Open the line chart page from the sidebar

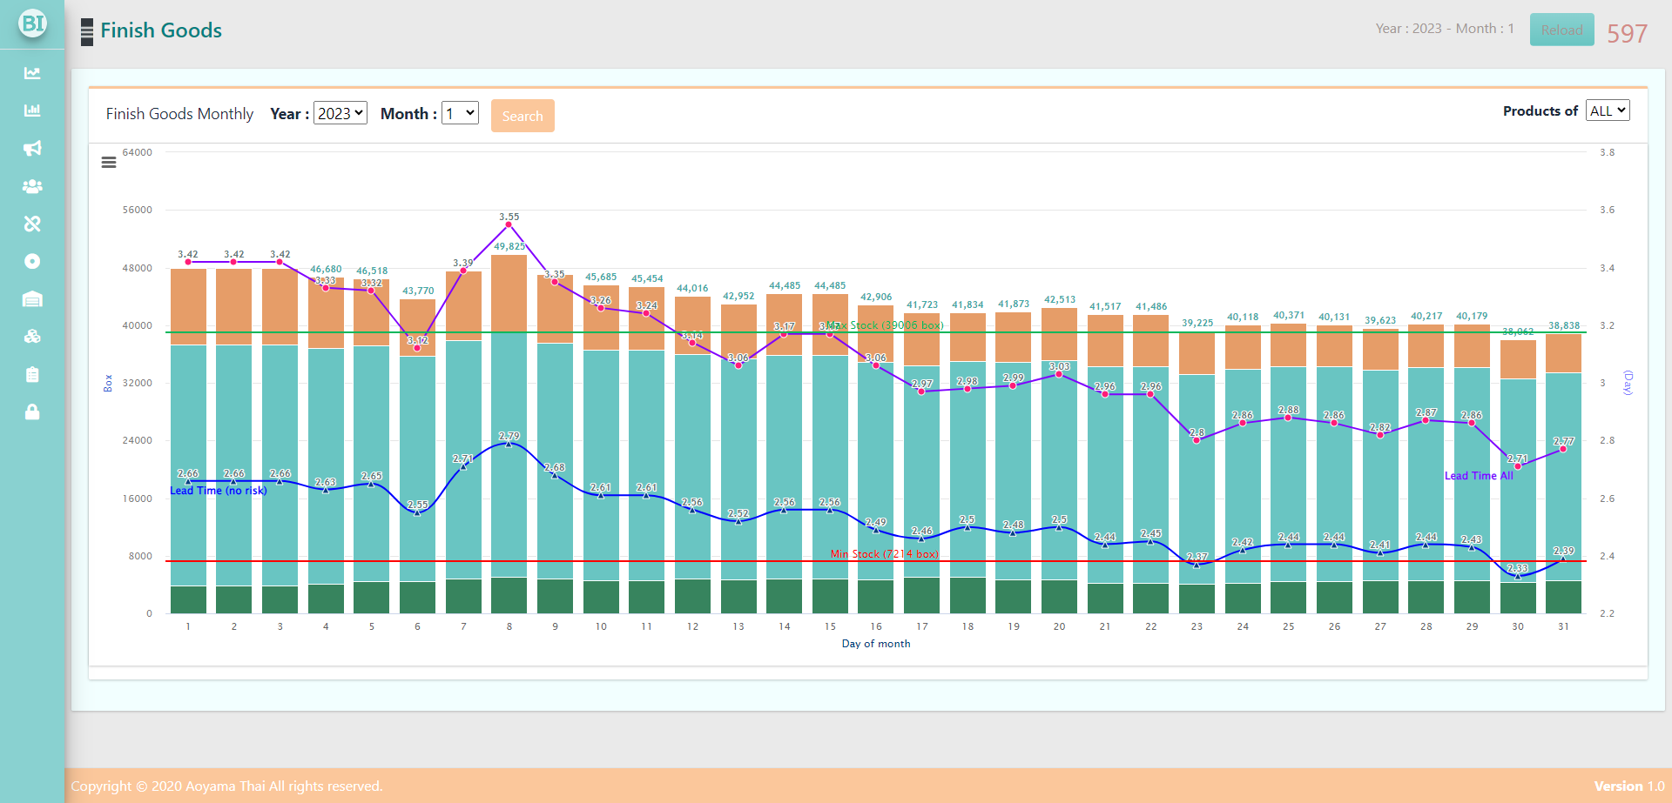click(32, 73)
